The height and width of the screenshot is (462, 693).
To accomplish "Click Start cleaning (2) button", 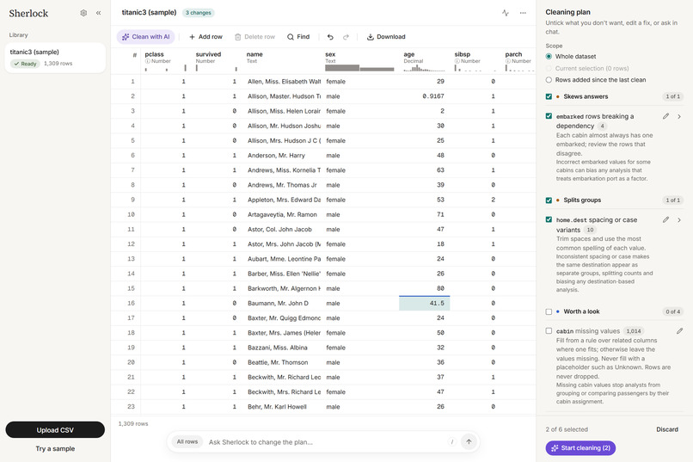I will (580, 448).
